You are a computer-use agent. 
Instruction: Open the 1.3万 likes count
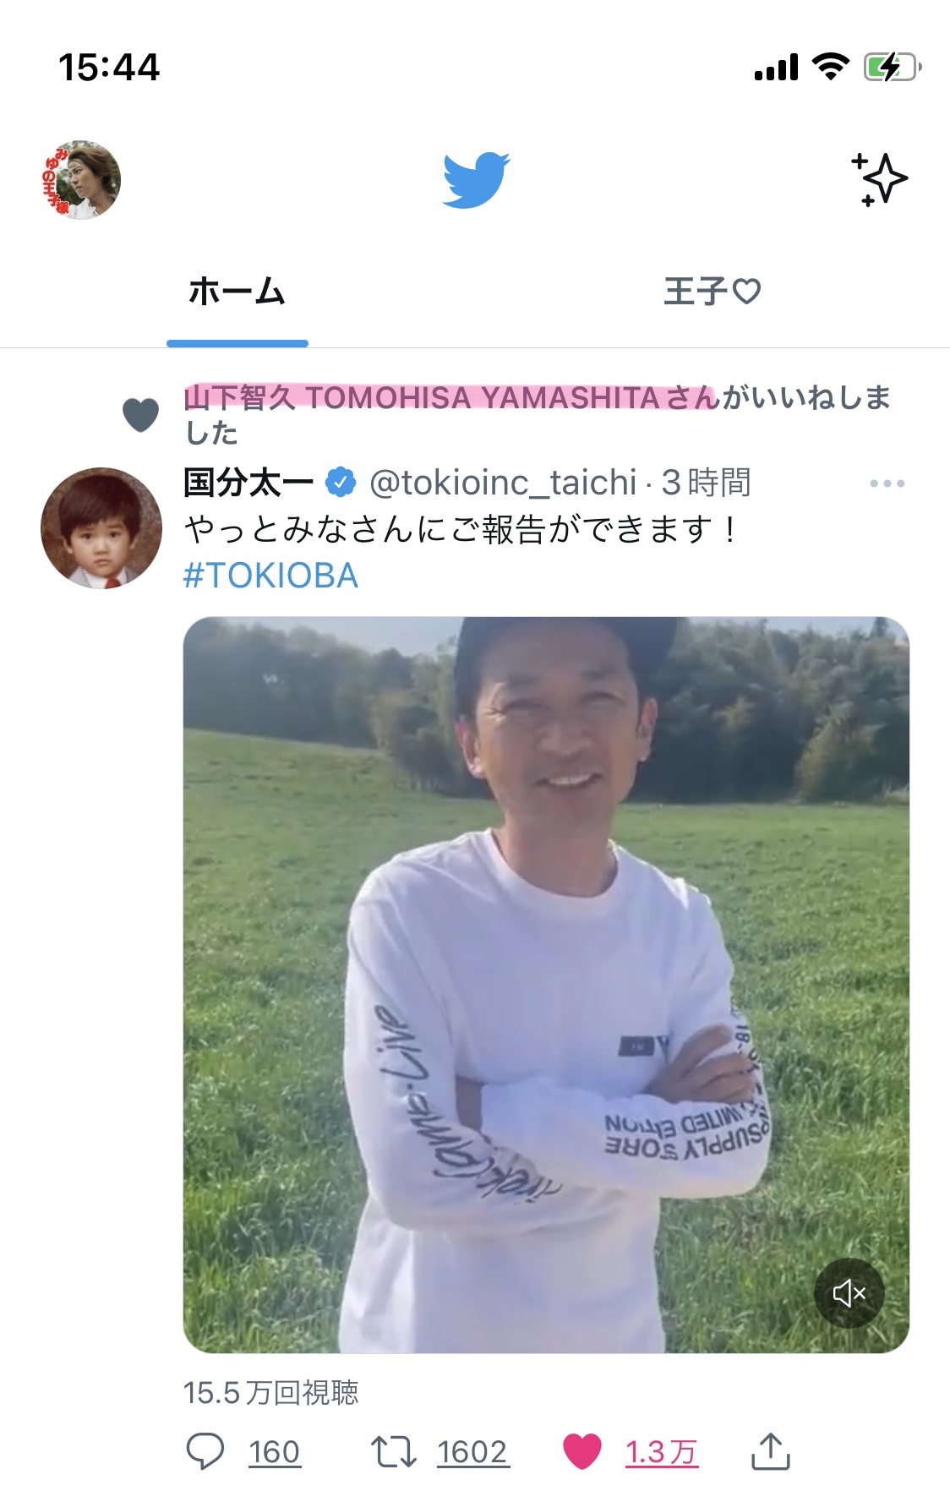[x=662, y=1452]
